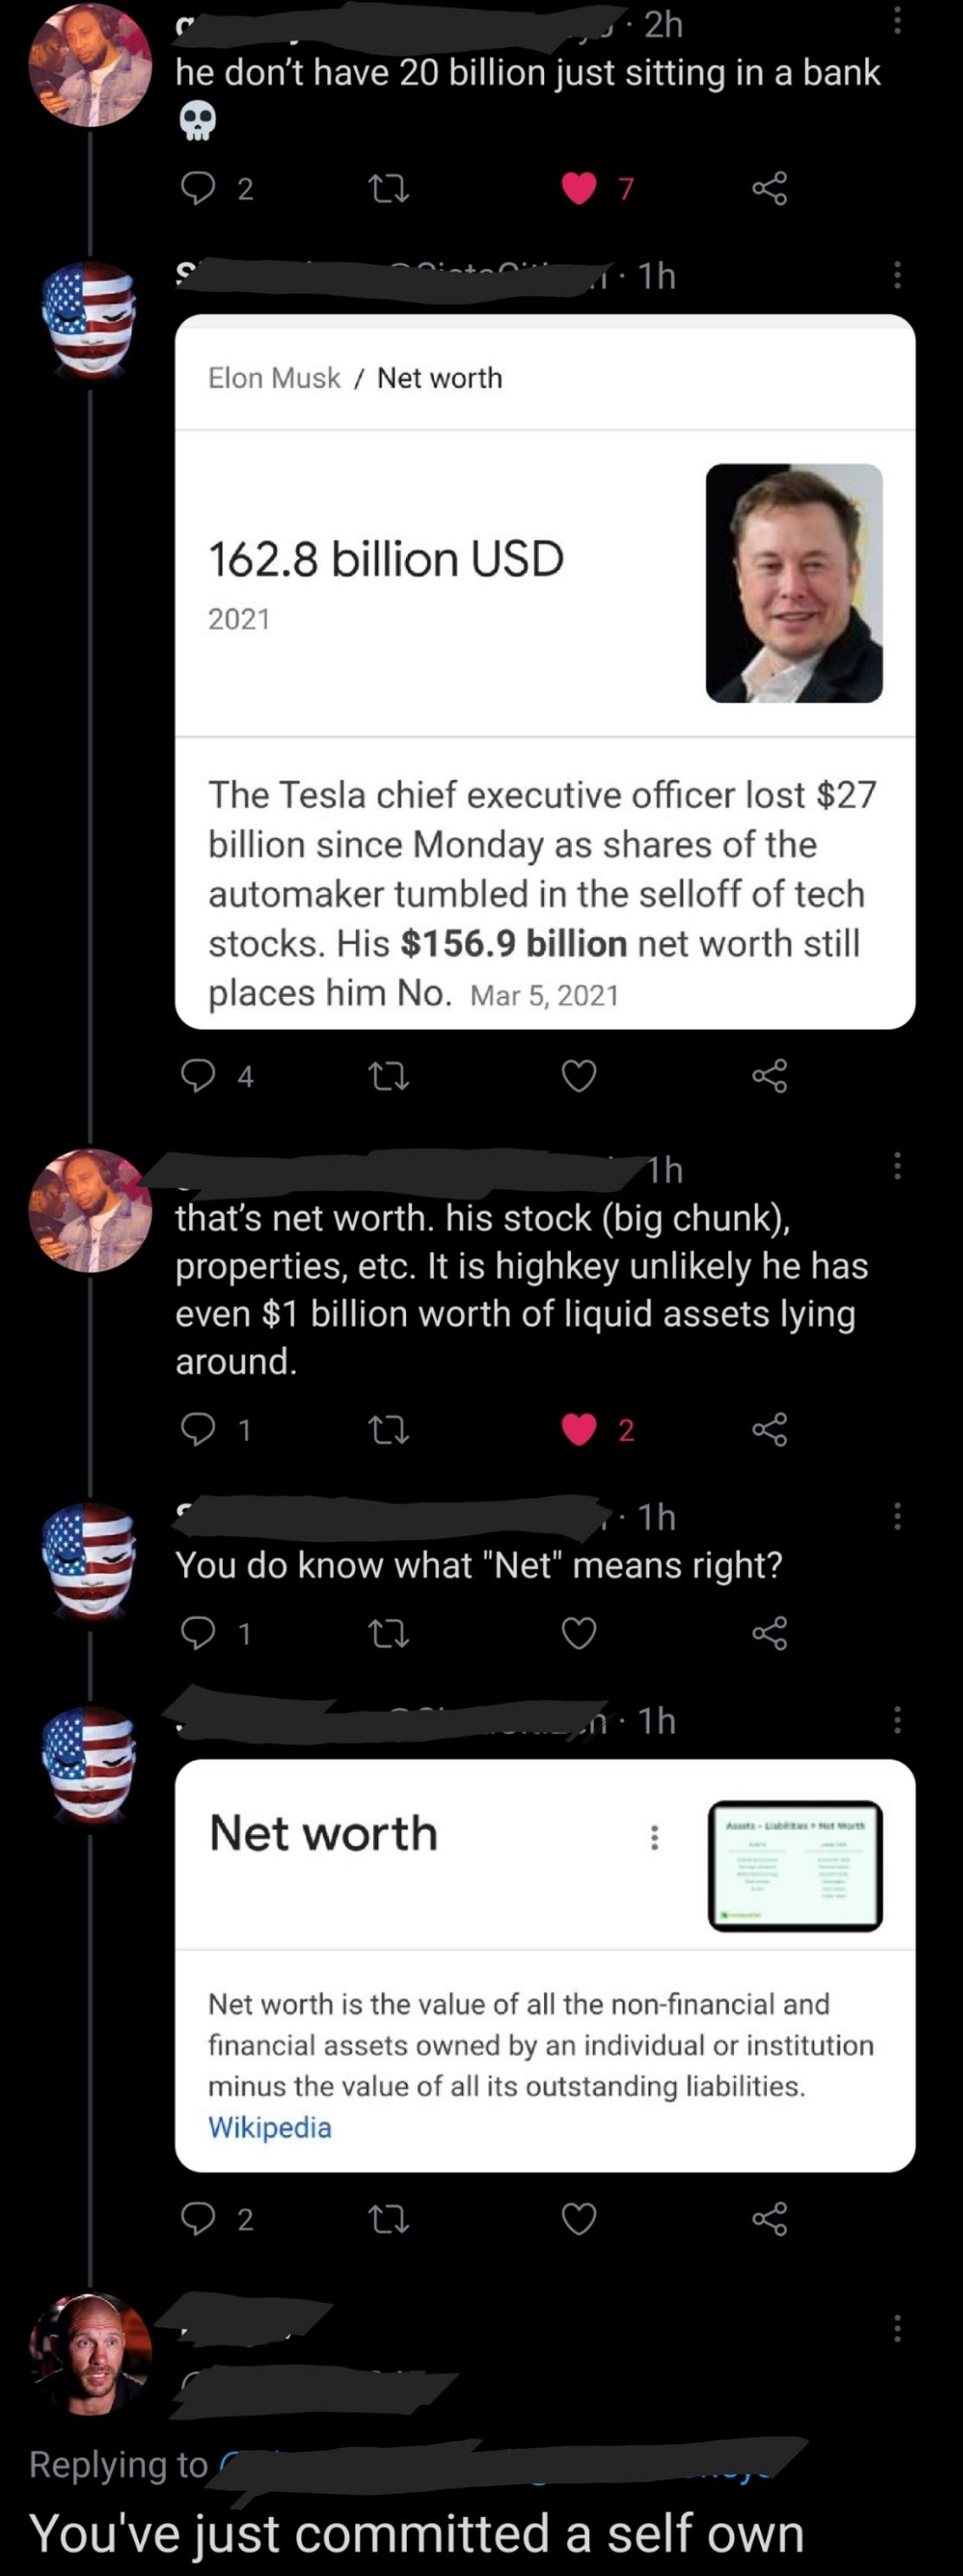Share the Elon Musk net worth tweet
Screen dimensions: 963x2576
[770, 1076]
